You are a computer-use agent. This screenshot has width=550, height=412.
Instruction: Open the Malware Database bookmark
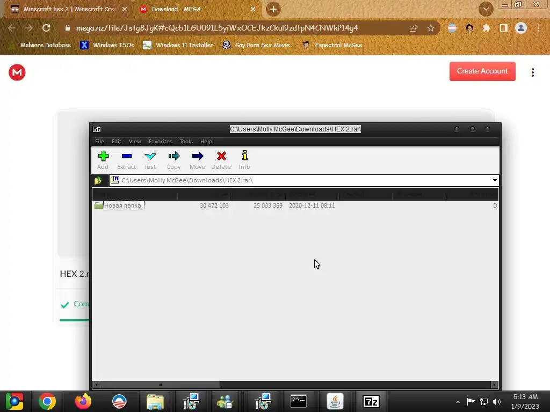click(40, 45)
